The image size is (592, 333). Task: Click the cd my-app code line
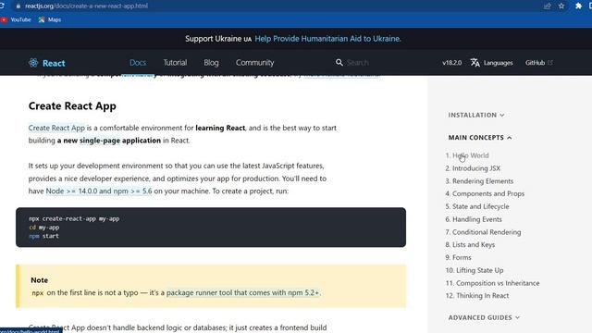click(43, 228)
